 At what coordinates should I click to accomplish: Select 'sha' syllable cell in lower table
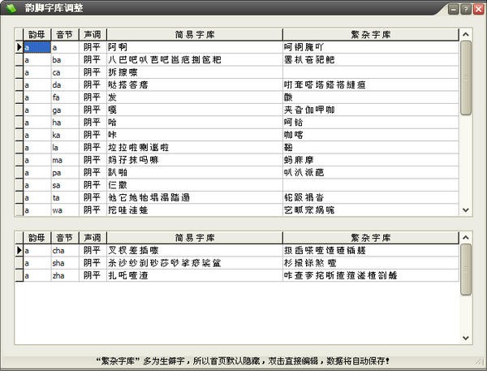(65, 263)
